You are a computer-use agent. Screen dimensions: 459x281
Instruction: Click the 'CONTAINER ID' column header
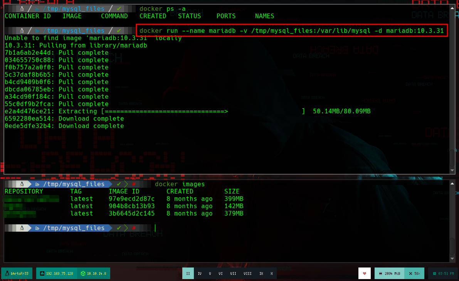coord(27,16)
